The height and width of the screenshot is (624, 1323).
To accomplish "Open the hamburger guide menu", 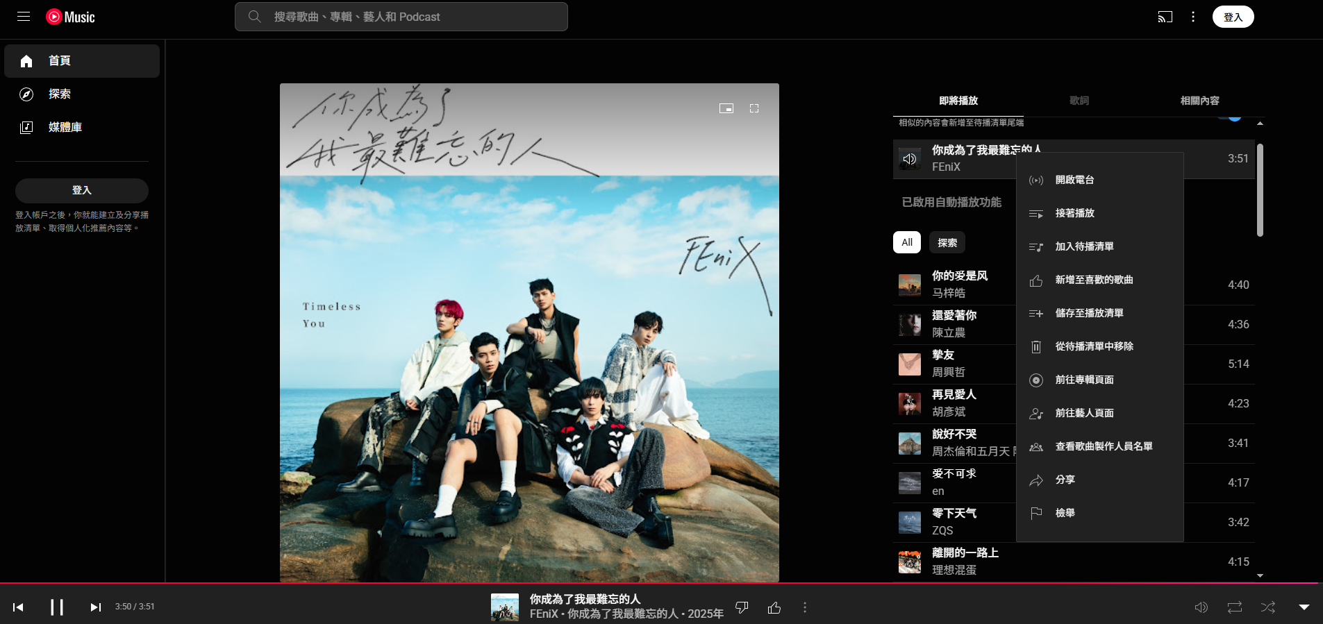I will point(24,17).
